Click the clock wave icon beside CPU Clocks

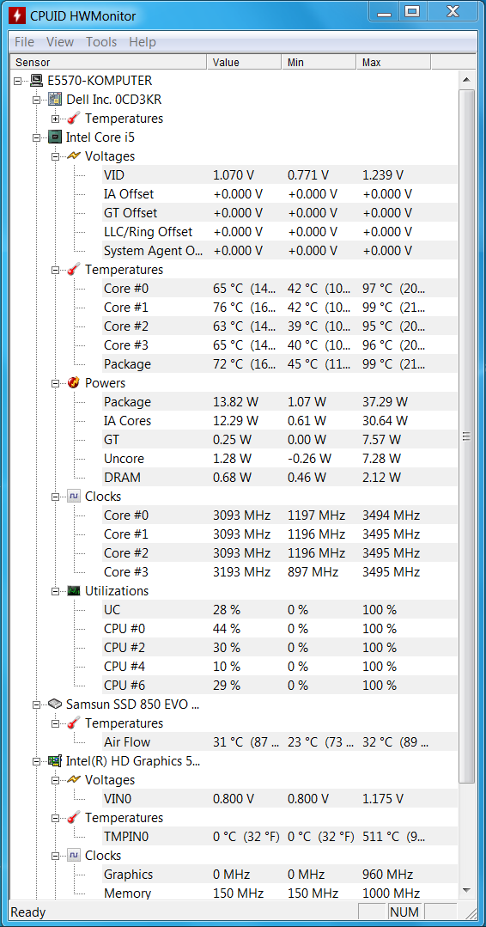(74, 496)
